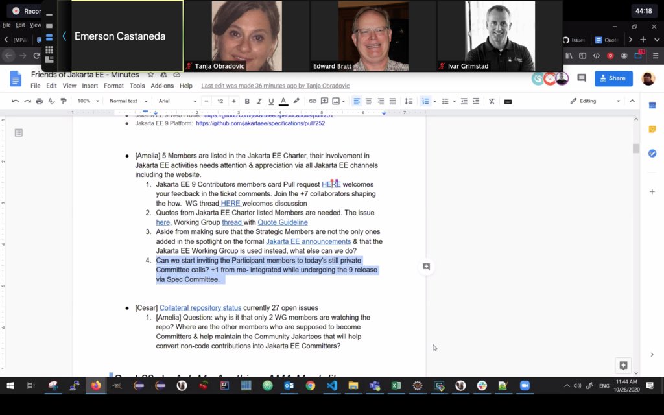Set justified text alignment
Screen dimensions: 664x415
[x=392, y=101]
